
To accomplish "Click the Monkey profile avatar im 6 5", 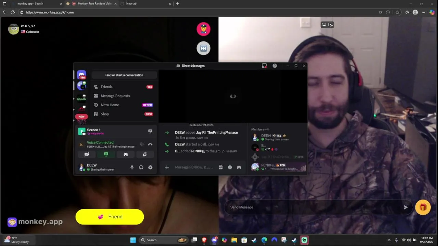I will click(x=14, y=29).
